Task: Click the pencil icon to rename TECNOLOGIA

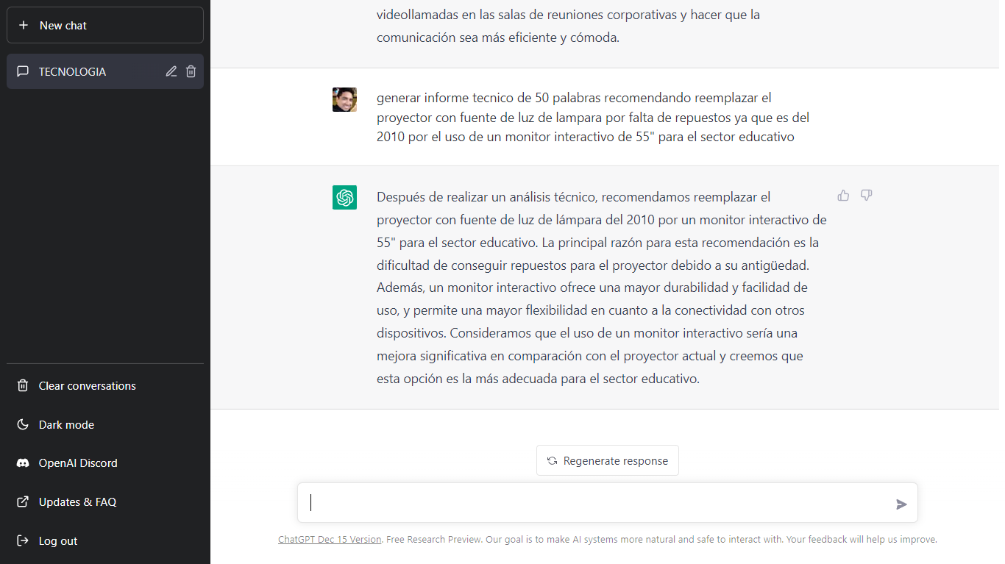Action: coord(171,71)
